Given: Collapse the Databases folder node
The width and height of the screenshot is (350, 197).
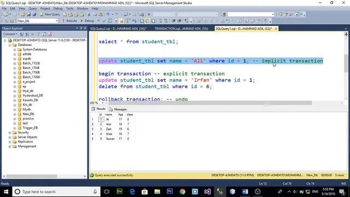Looking at the screenshot, I should (10, 45).
